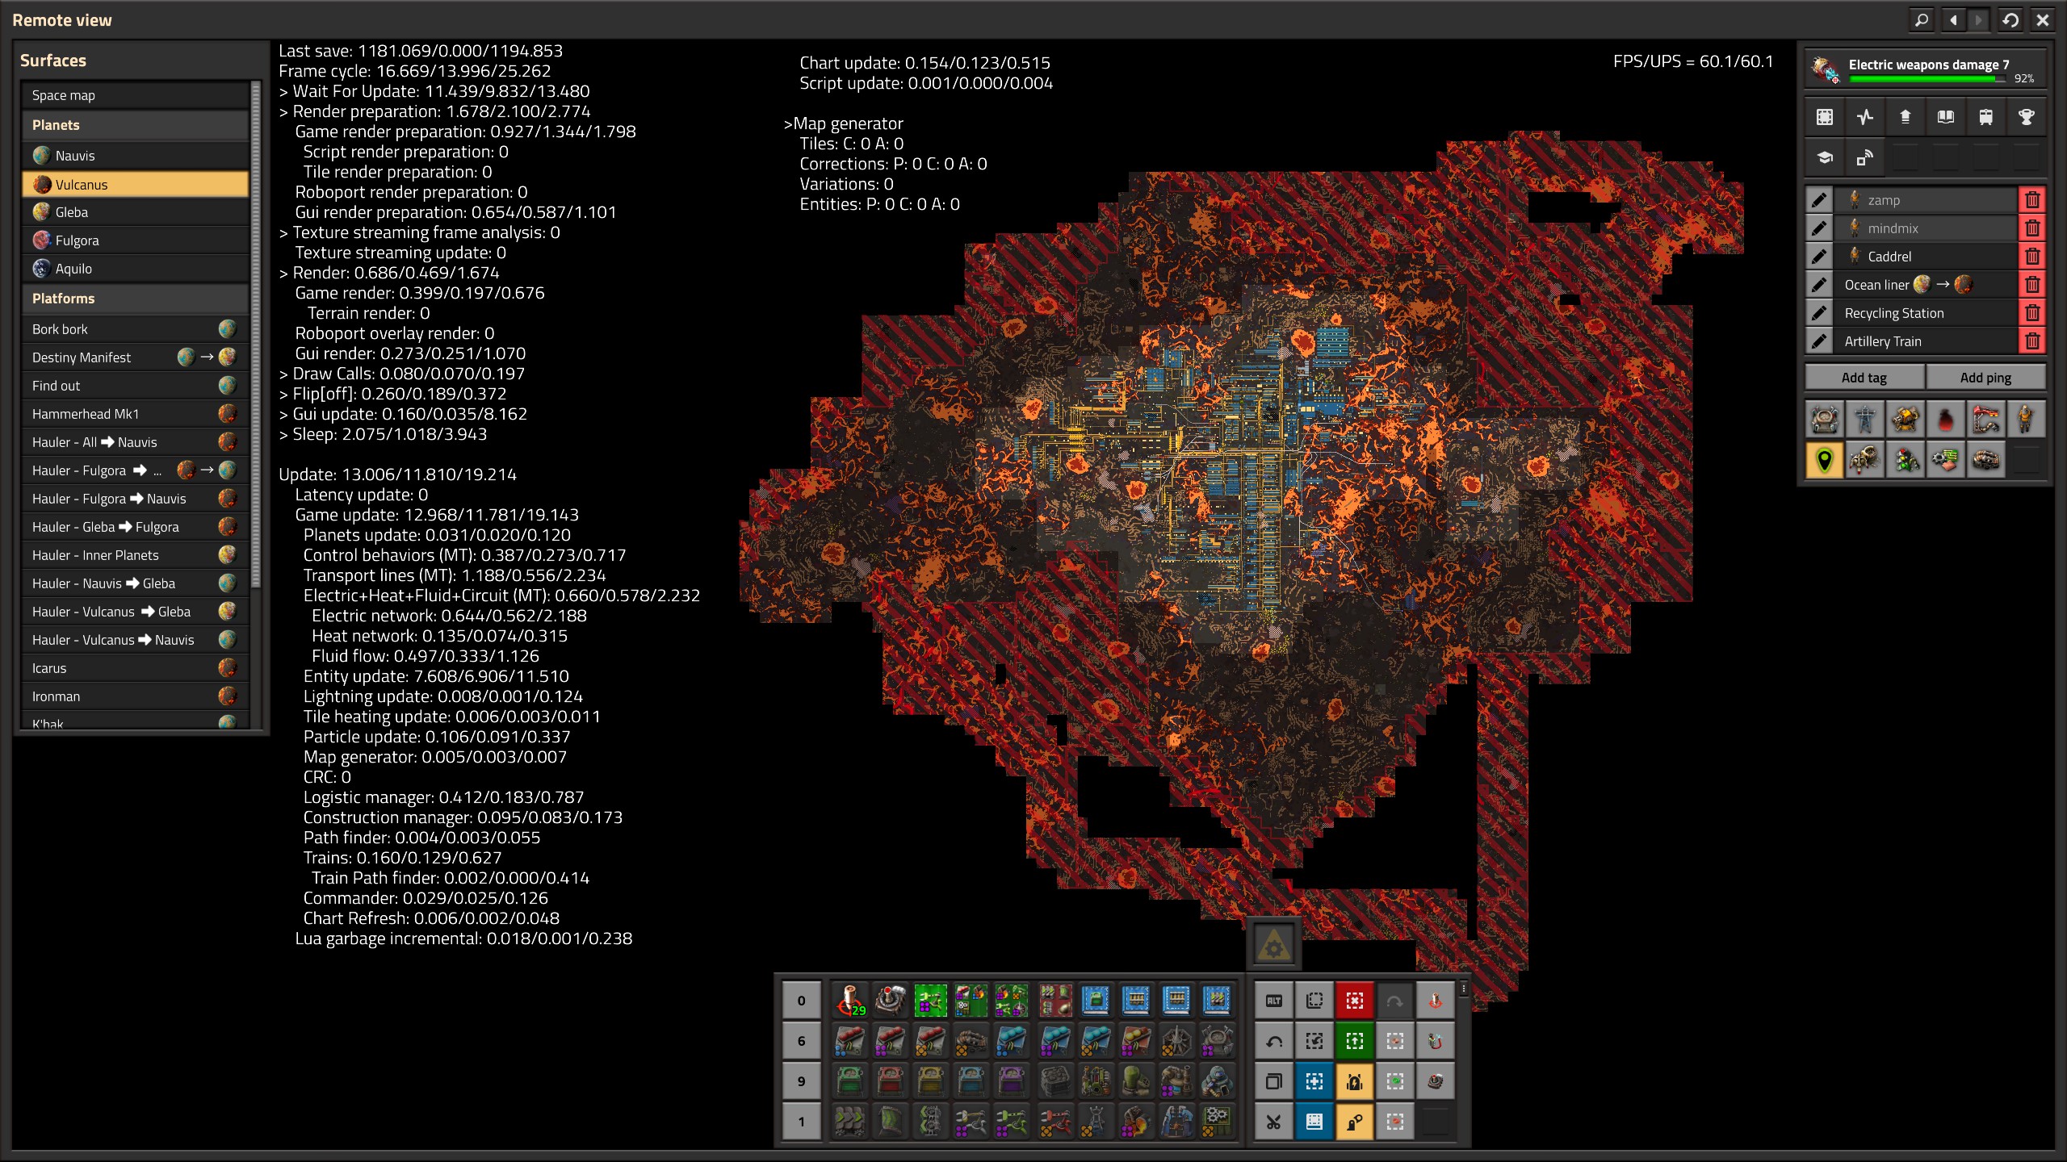Open Factoriopedia open-book icon
The image size is (2067, 1162).
click(1945, 117)
